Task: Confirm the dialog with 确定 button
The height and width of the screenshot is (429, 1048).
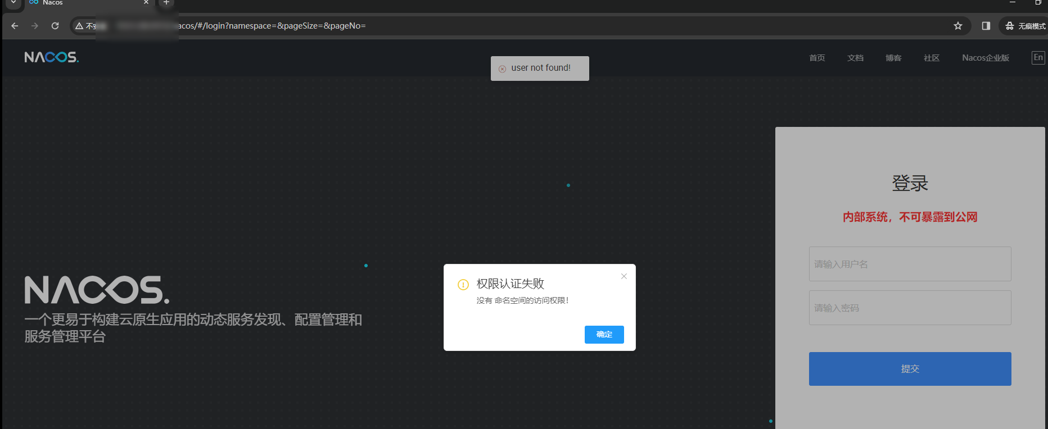Action: pyautogui.click(x=604, y=335)
